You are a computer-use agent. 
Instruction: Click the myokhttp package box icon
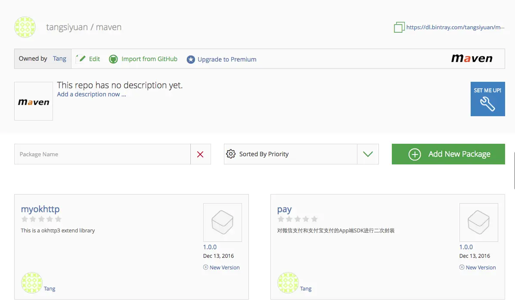pos(223,223)
